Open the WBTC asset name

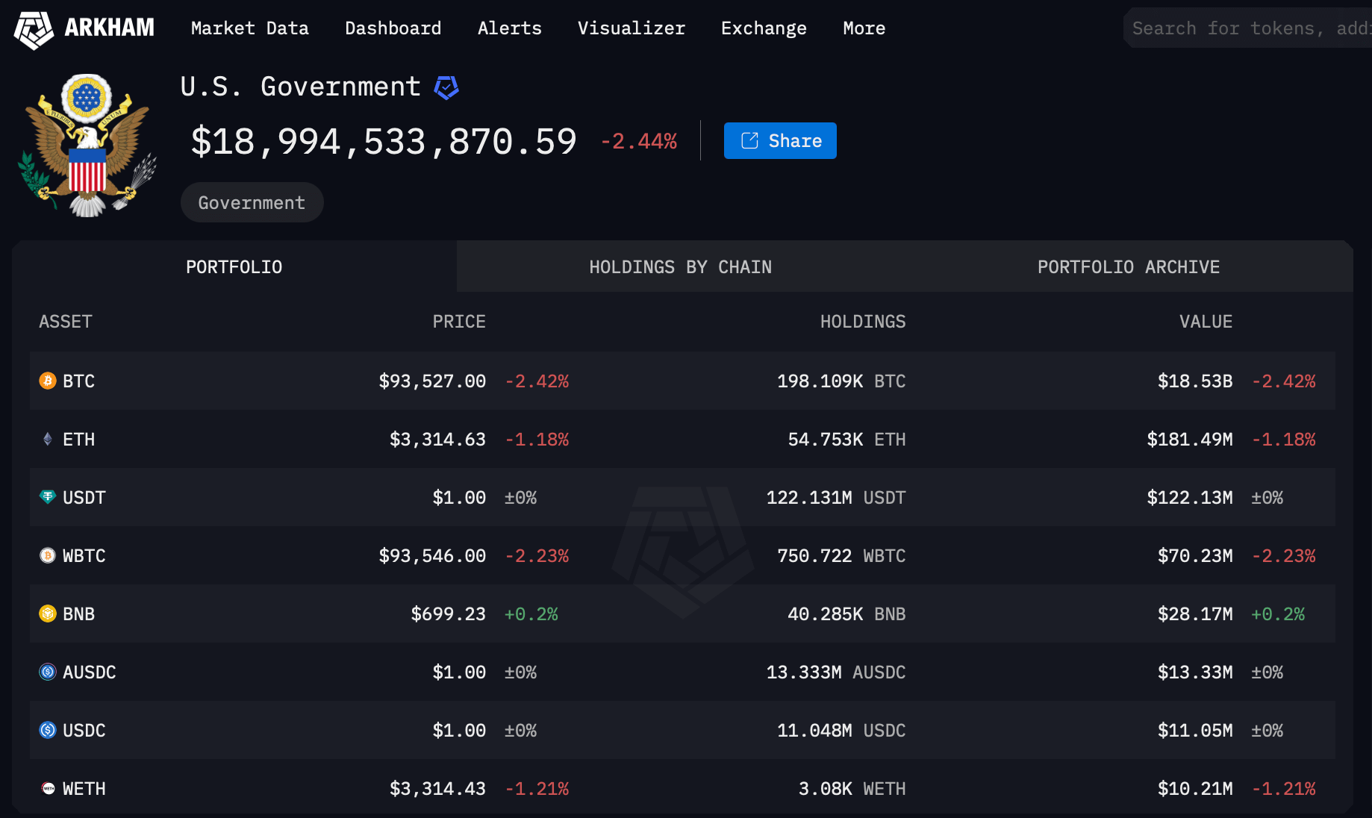pos(84,555)
